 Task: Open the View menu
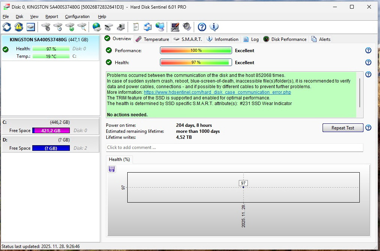pyautogui.click(x=34, y=17)
